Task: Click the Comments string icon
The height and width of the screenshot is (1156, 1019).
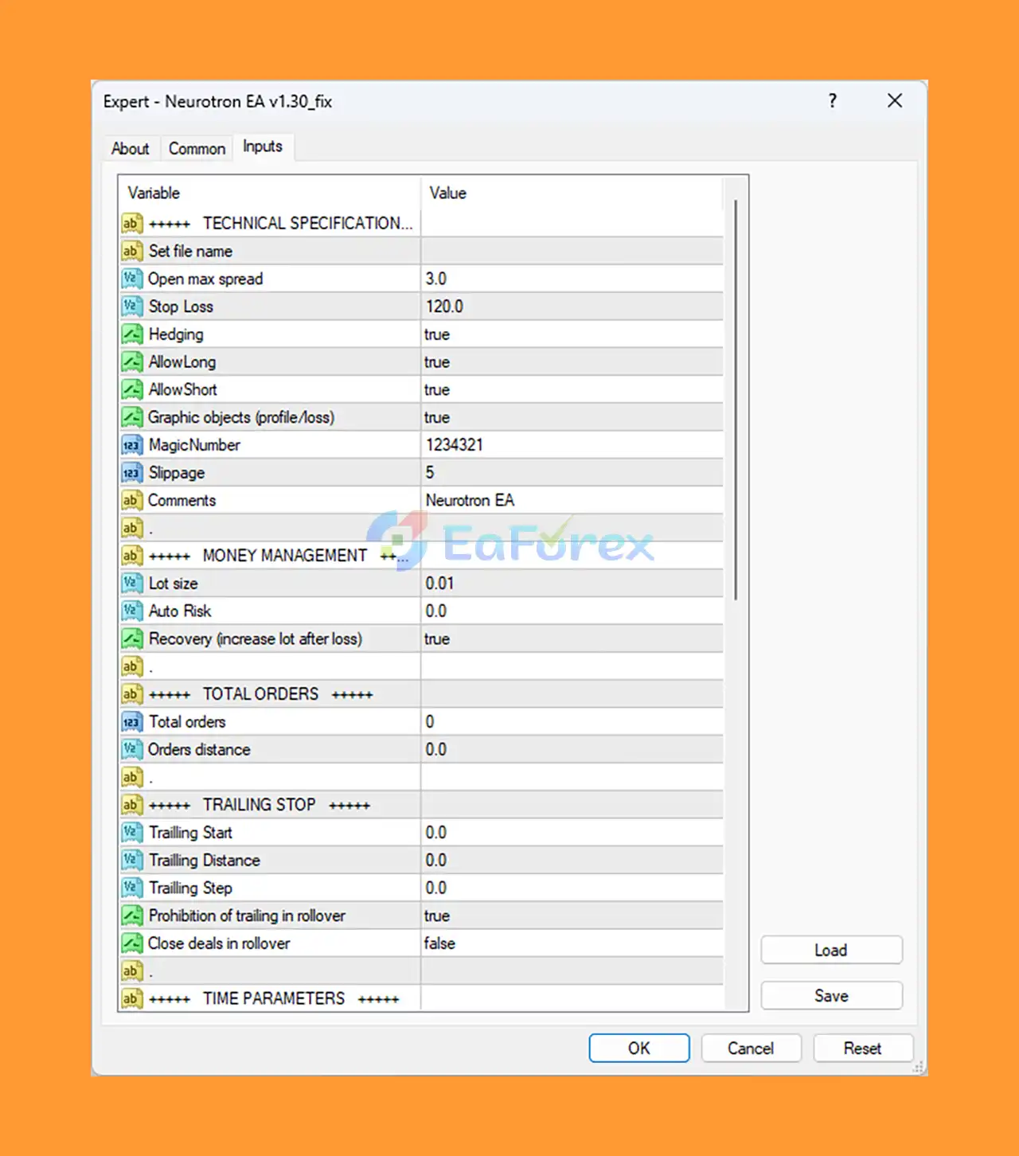Action: point(131,500)
